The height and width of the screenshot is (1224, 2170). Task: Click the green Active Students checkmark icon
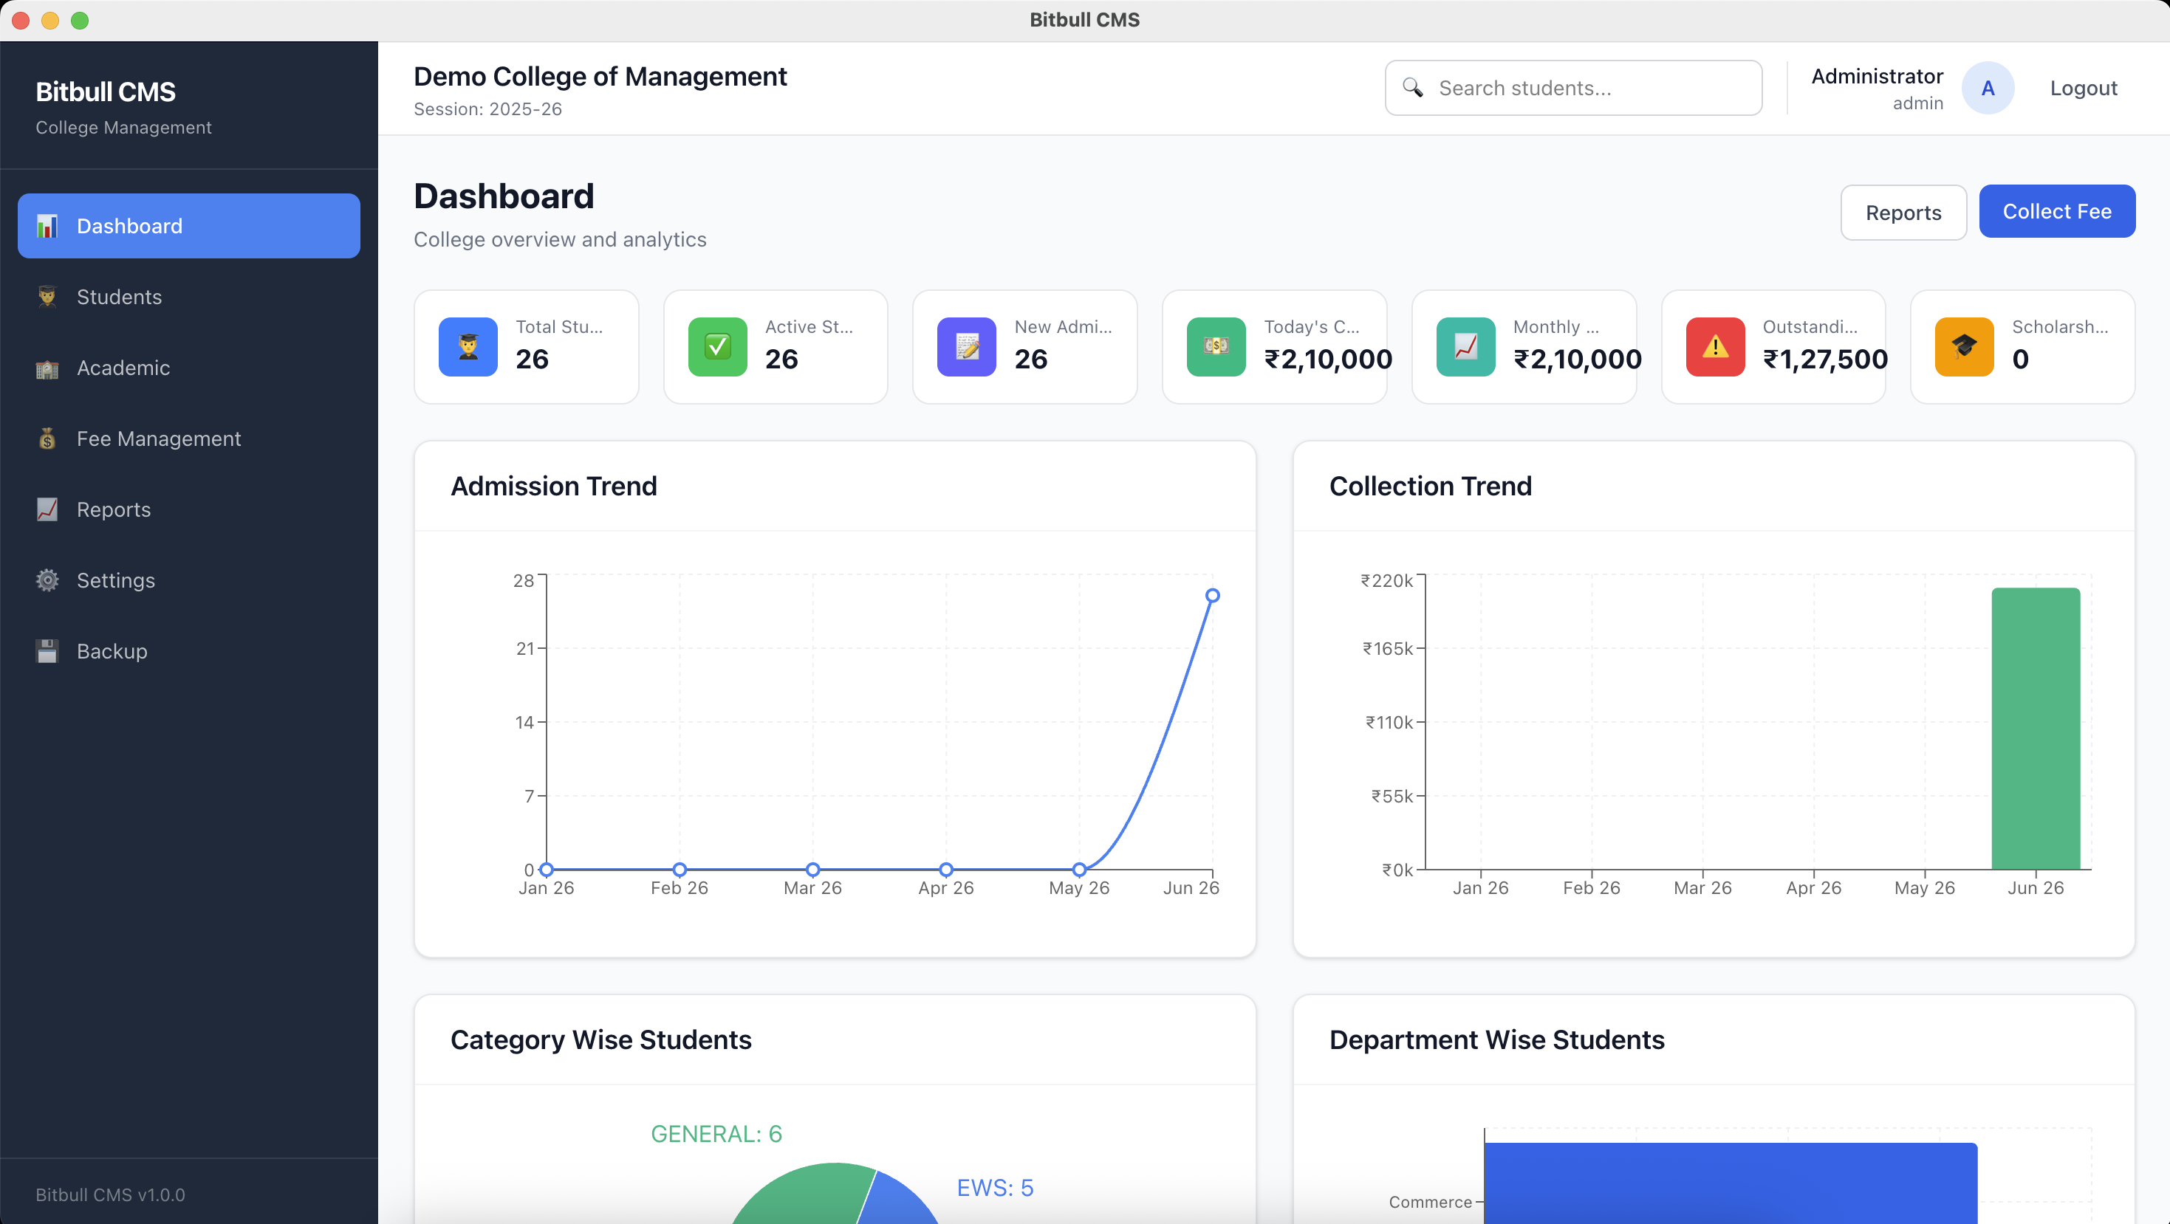click(x=718, y=346)
